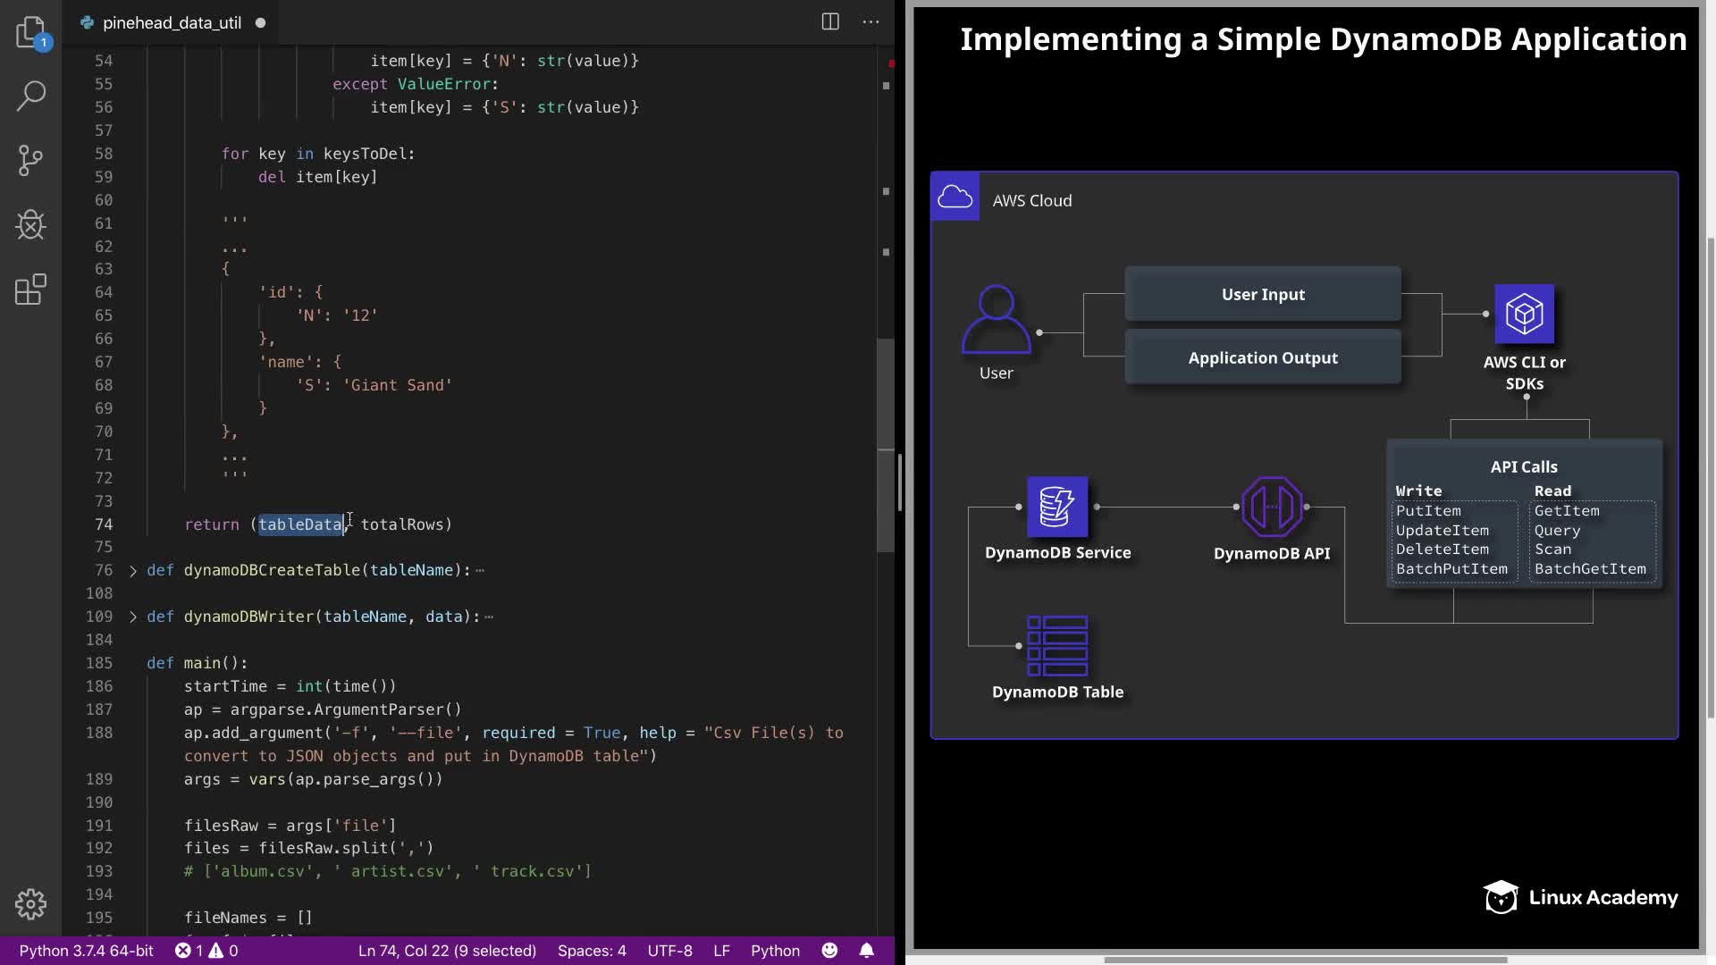Open the Search view icon
The width and height of the screenshot is (1716, 965).
click(30, 96)
